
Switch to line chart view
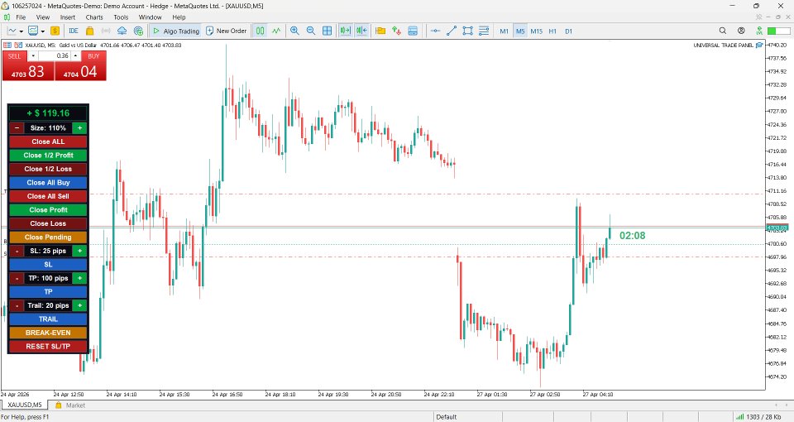click(x=276, y=31)
